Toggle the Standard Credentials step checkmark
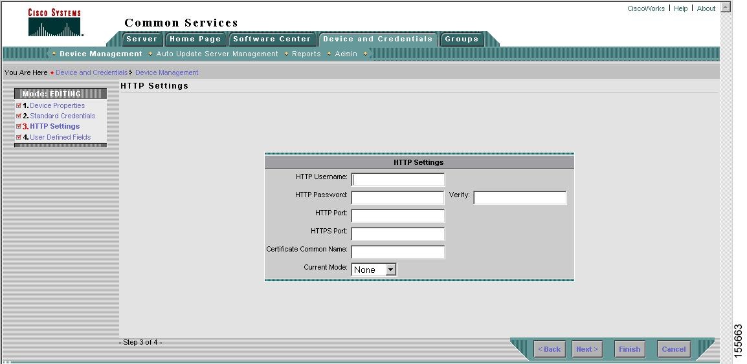The height and width of the screenshot is (364, 747). pyautogui.click(x=19, y=116)
